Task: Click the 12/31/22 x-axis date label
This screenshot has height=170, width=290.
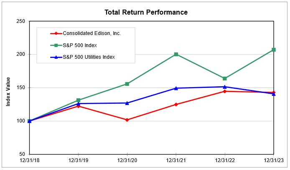Action: 225,160
